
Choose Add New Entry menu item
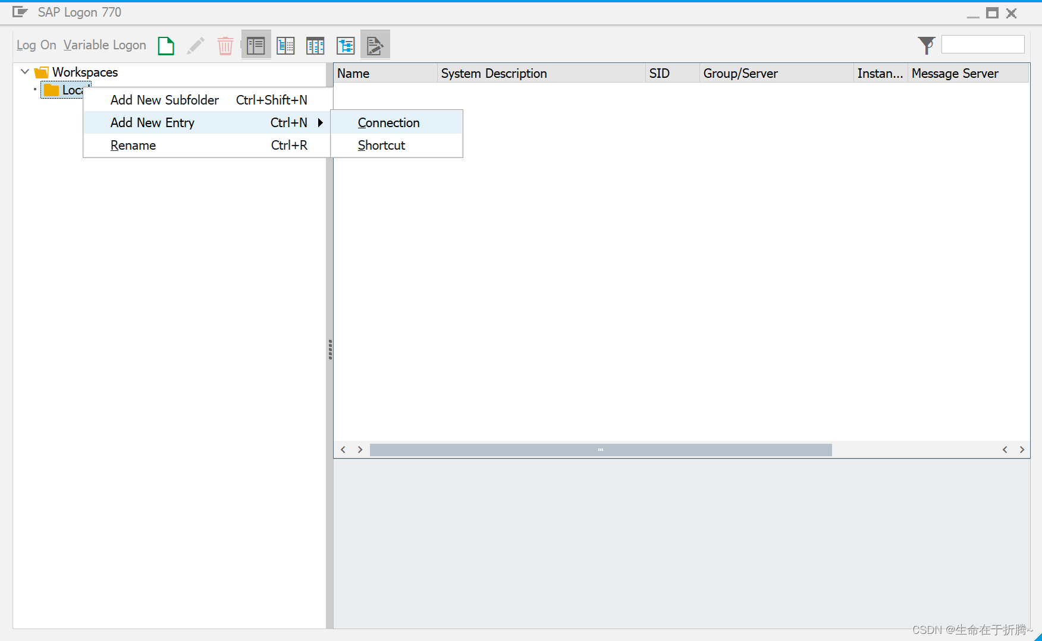[x=207, y=122]
